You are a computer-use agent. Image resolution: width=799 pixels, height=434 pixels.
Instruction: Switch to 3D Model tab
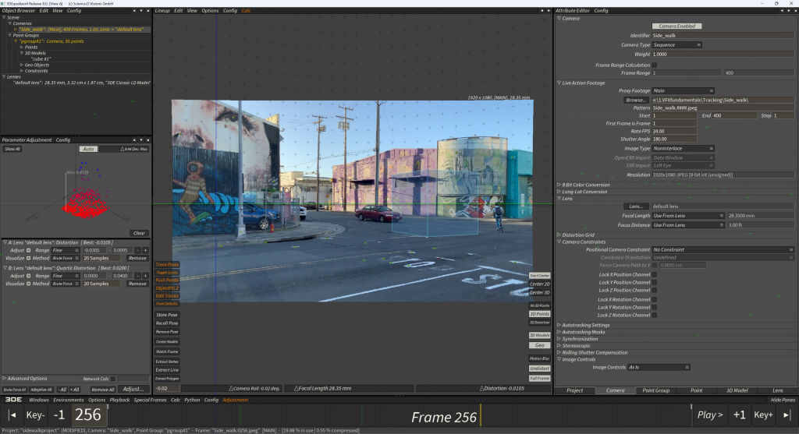(737, 390)
